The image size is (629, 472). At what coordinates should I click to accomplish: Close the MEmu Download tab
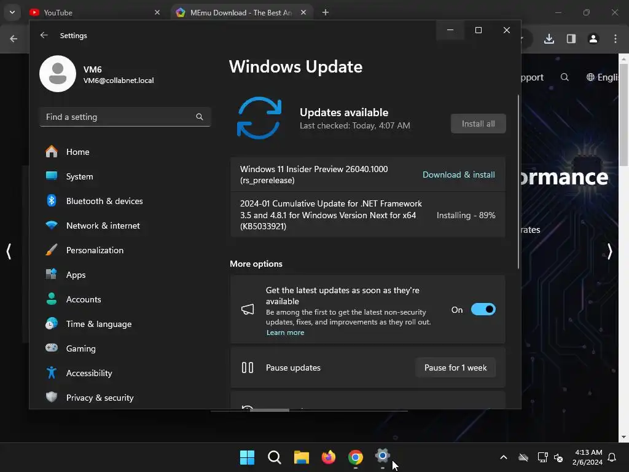point(303,12)
